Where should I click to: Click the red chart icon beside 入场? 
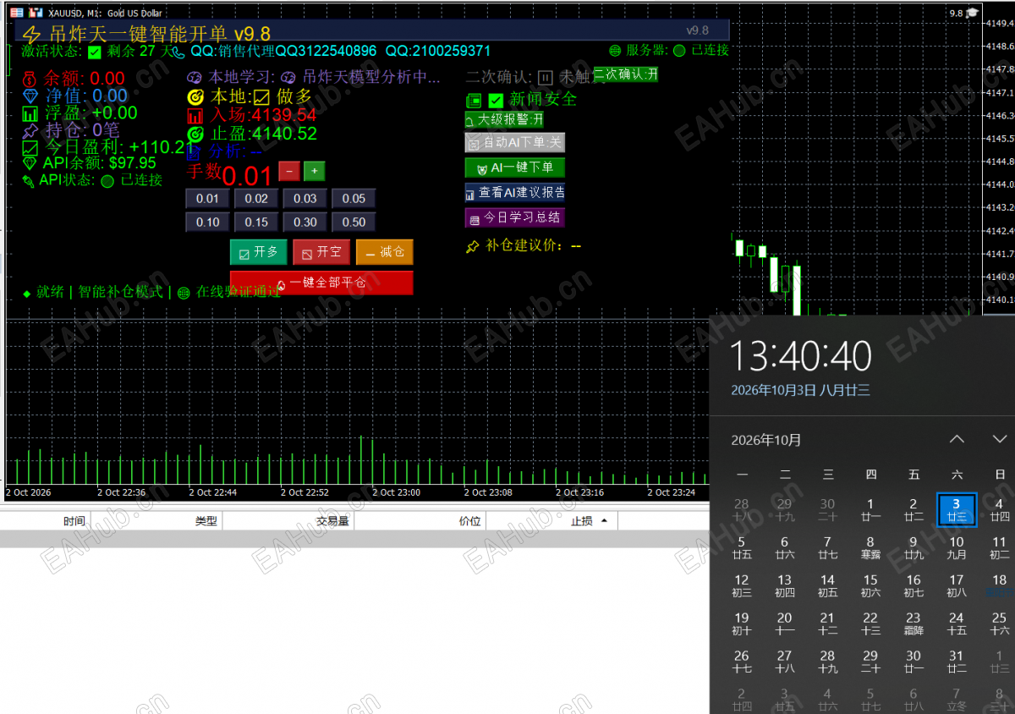point(195,116)
